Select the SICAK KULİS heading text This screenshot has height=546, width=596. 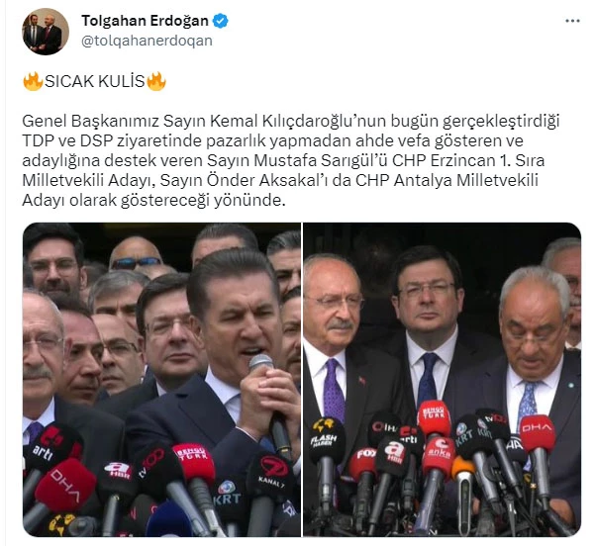(95, 81)
